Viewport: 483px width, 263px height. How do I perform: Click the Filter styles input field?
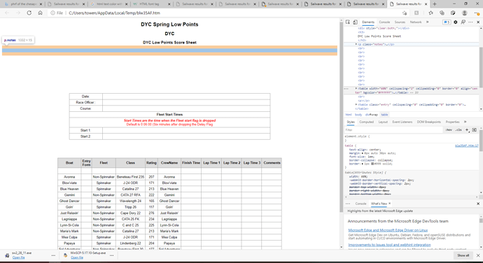[x=393, y=130]
